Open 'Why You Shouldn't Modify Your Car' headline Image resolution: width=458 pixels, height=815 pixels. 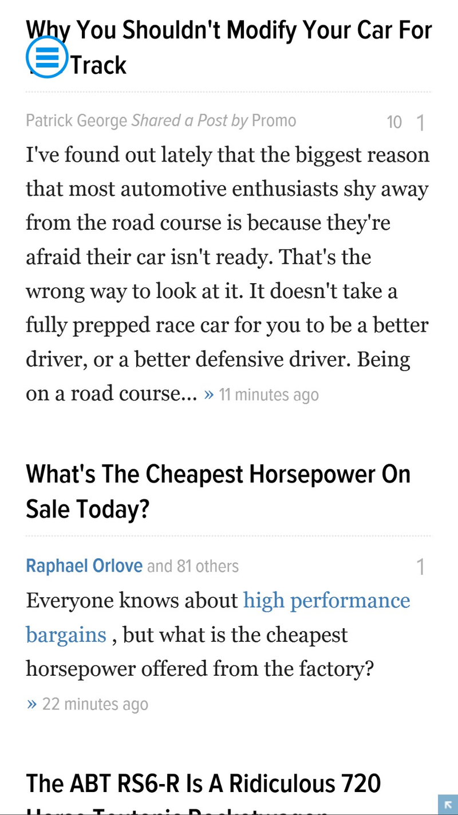pyautogui.click(x=229, y=47)
